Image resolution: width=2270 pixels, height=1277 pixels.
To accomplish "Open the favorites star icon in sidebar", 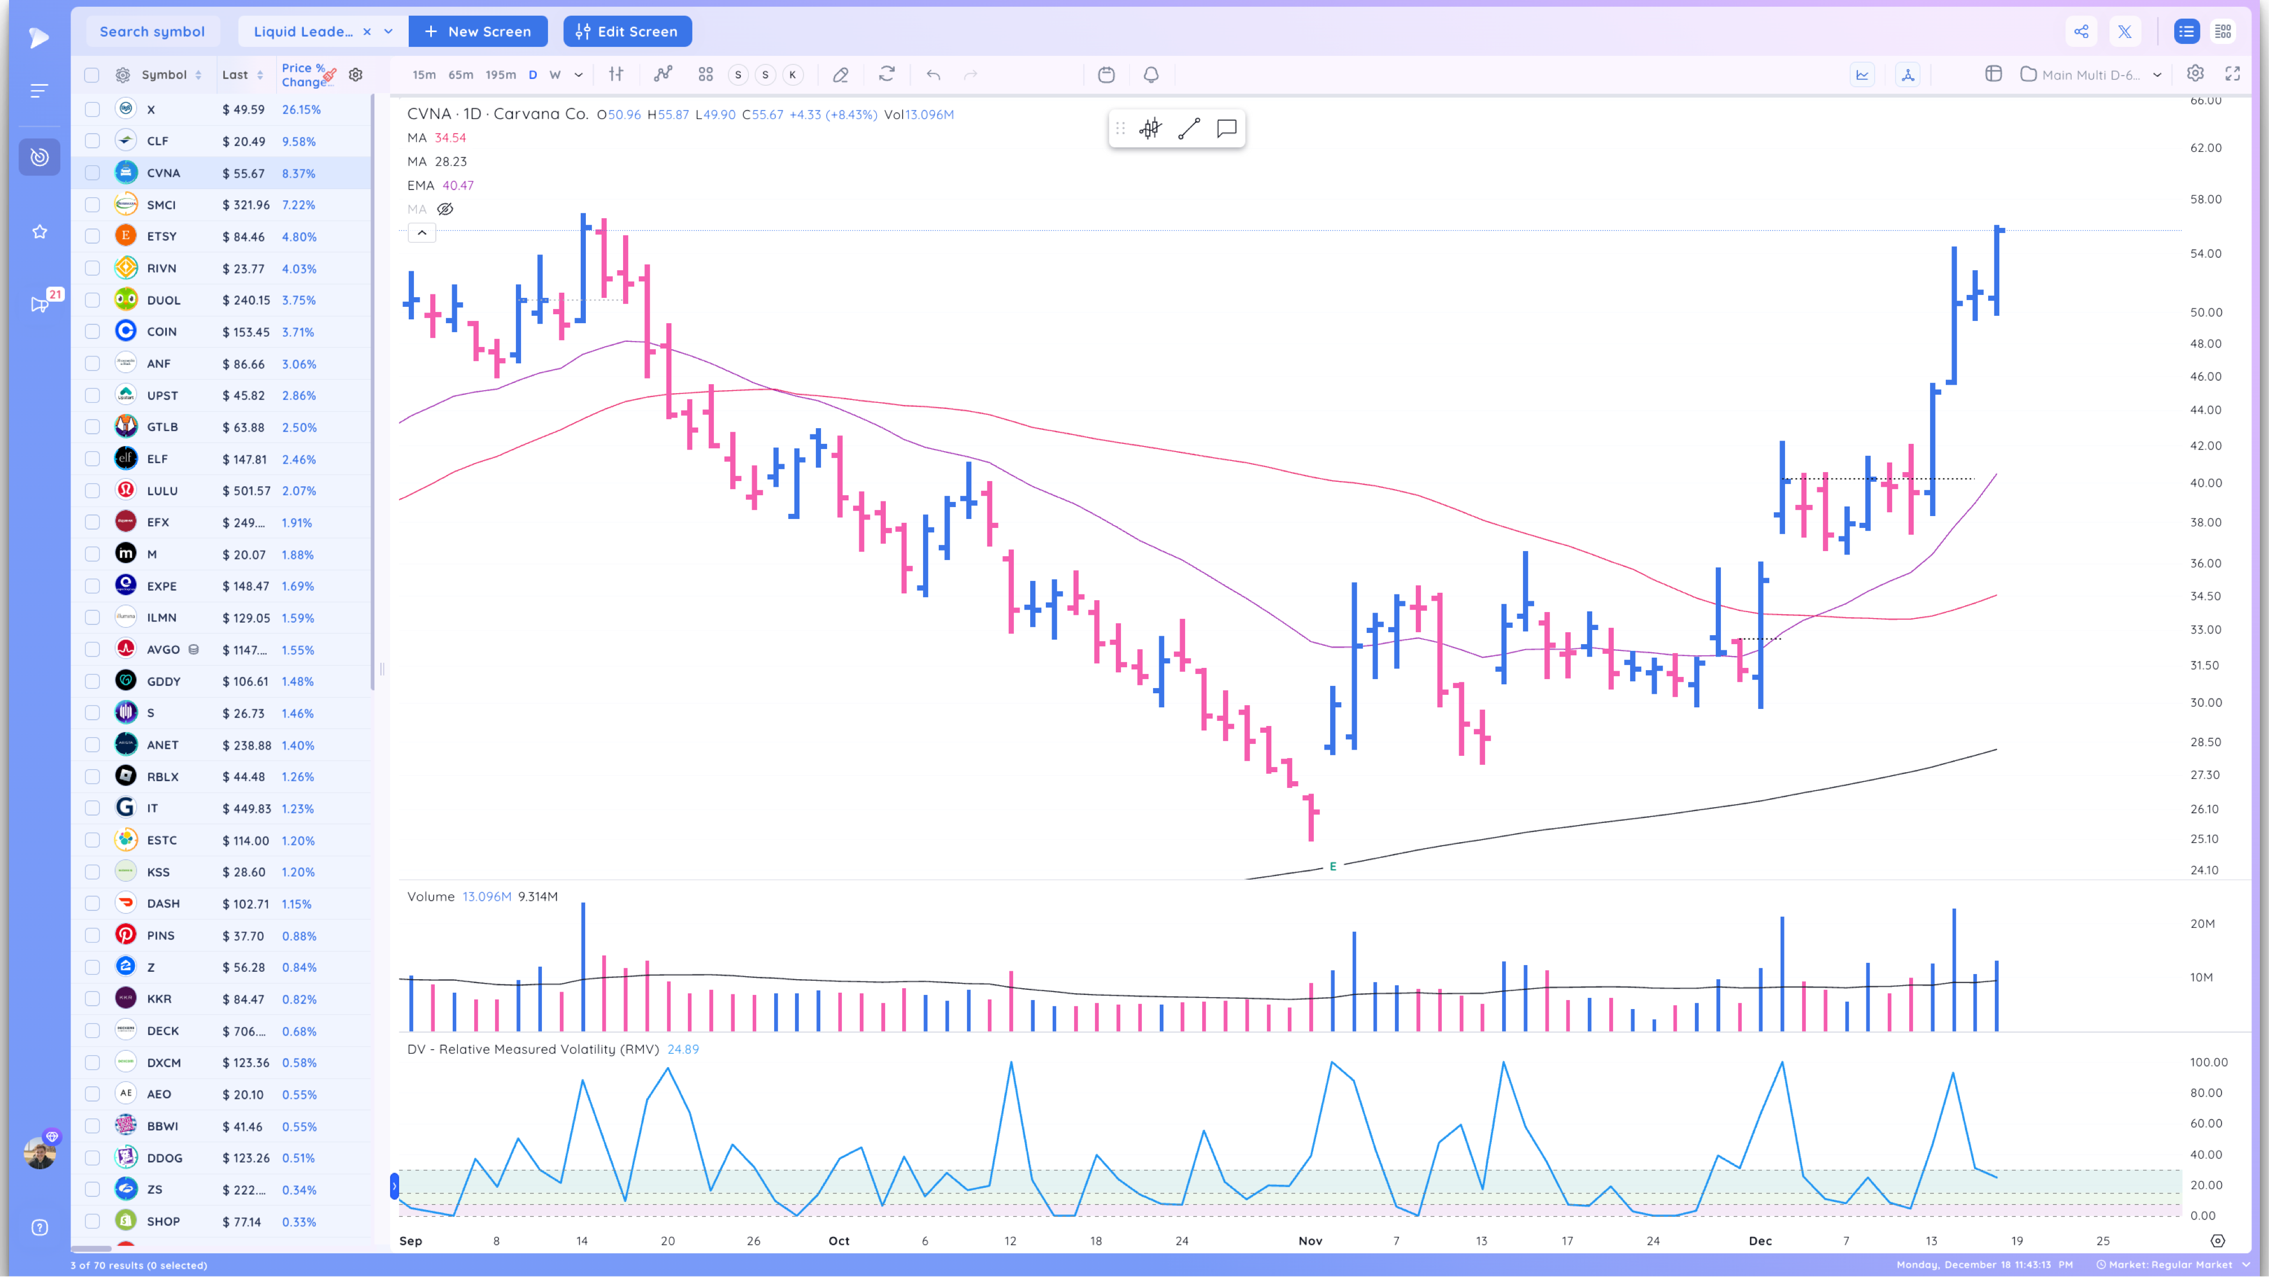I will [39, 232].
